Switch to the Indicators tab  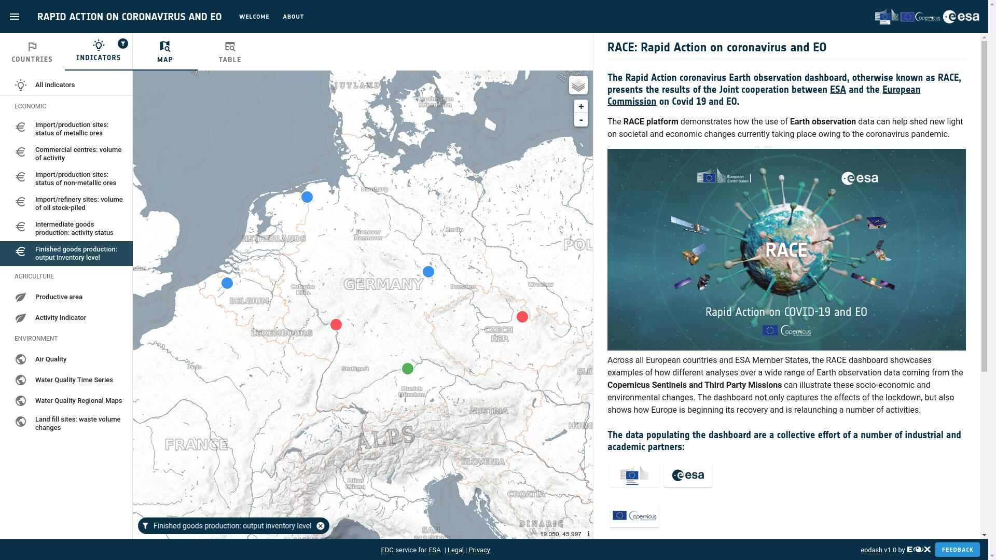pos(99,52)
